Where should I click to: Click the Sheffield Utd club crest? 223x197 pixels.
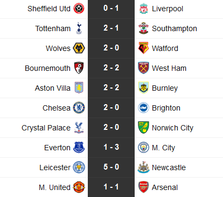(x=79, y=9)
